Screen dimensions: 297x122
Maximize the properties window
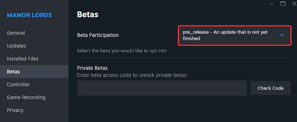pos(283,4)
